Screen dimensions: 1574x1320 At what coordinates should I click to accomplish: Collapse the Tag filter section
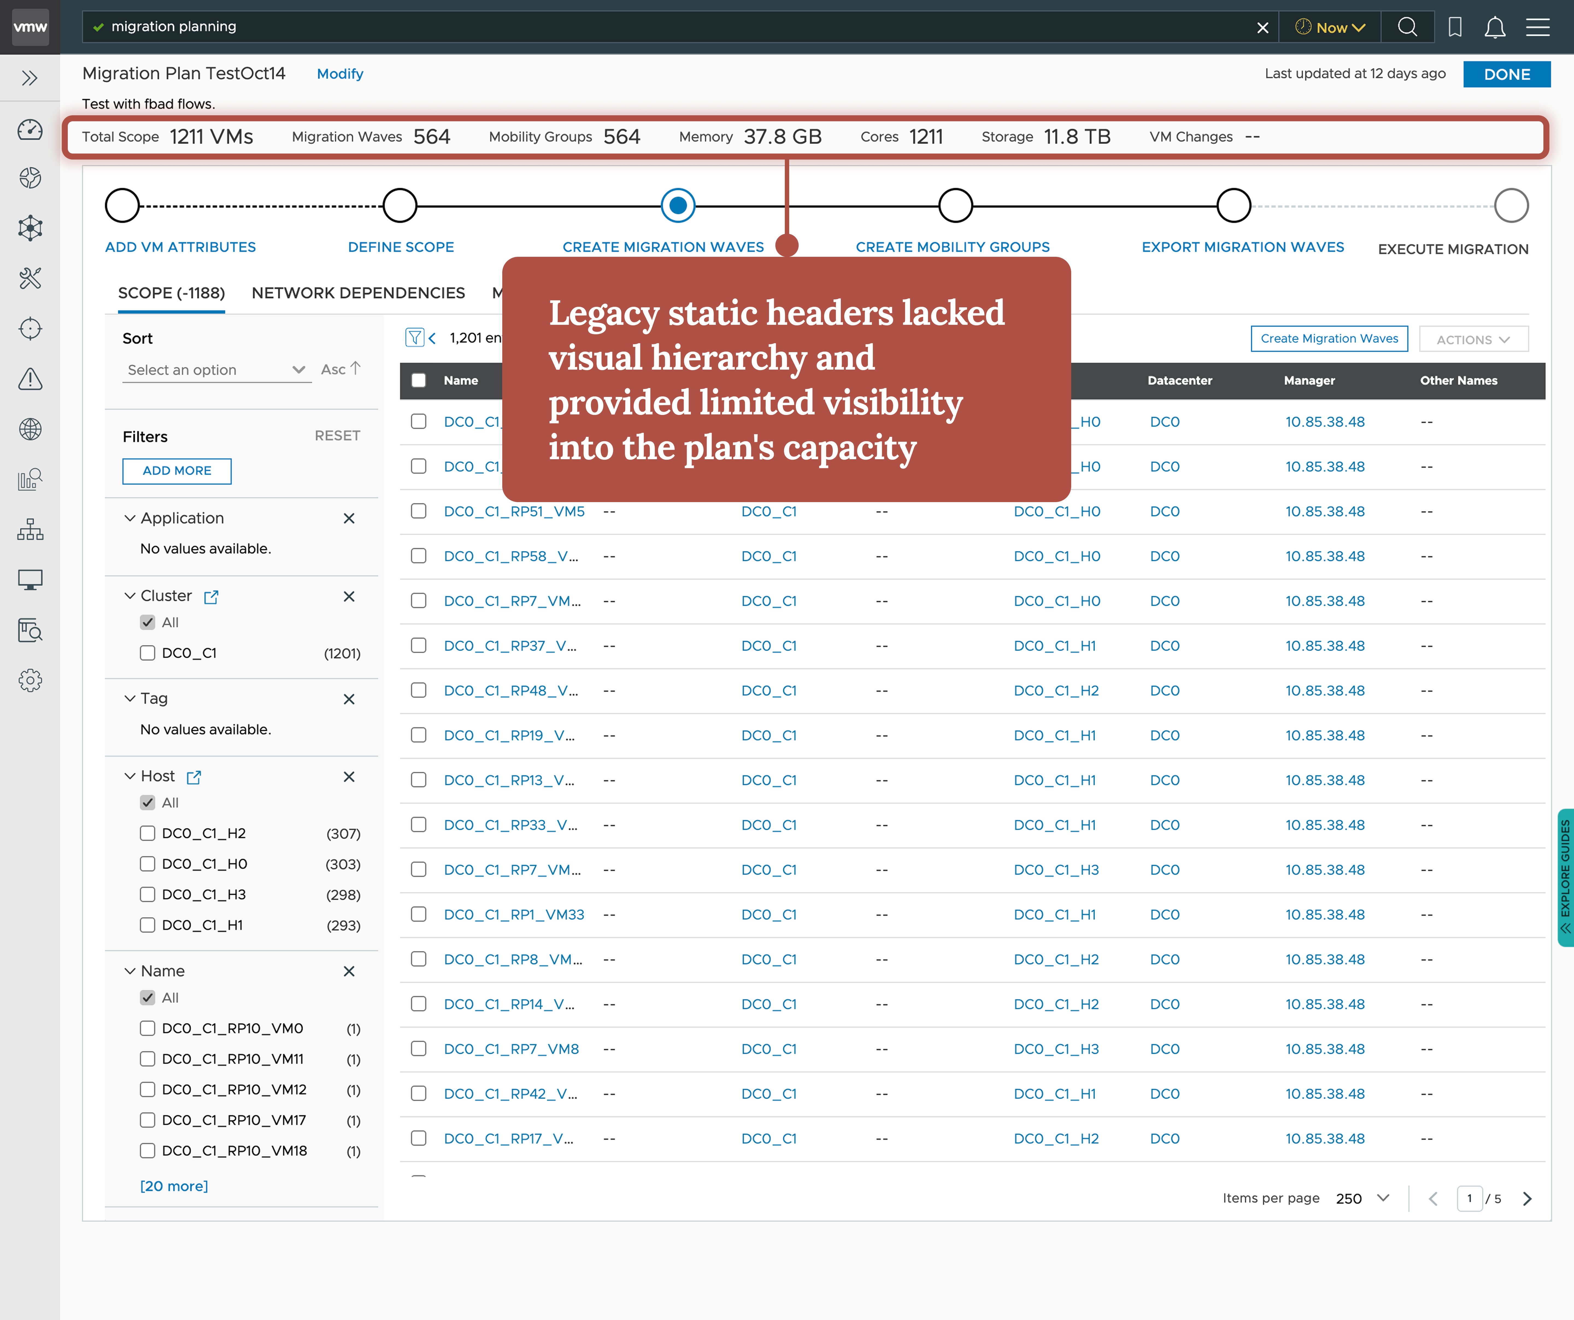pyautogui.click(x=130, y=698)
